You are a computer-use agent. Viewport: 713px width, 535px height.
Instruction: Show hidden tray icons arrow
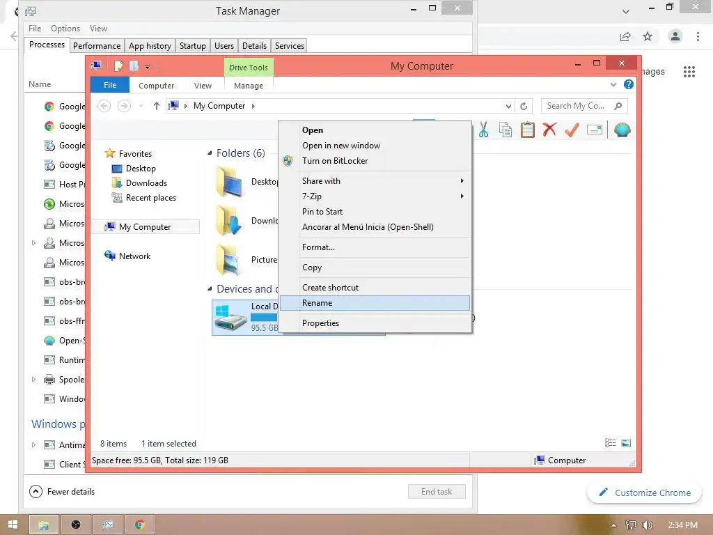tap(613, 525)
